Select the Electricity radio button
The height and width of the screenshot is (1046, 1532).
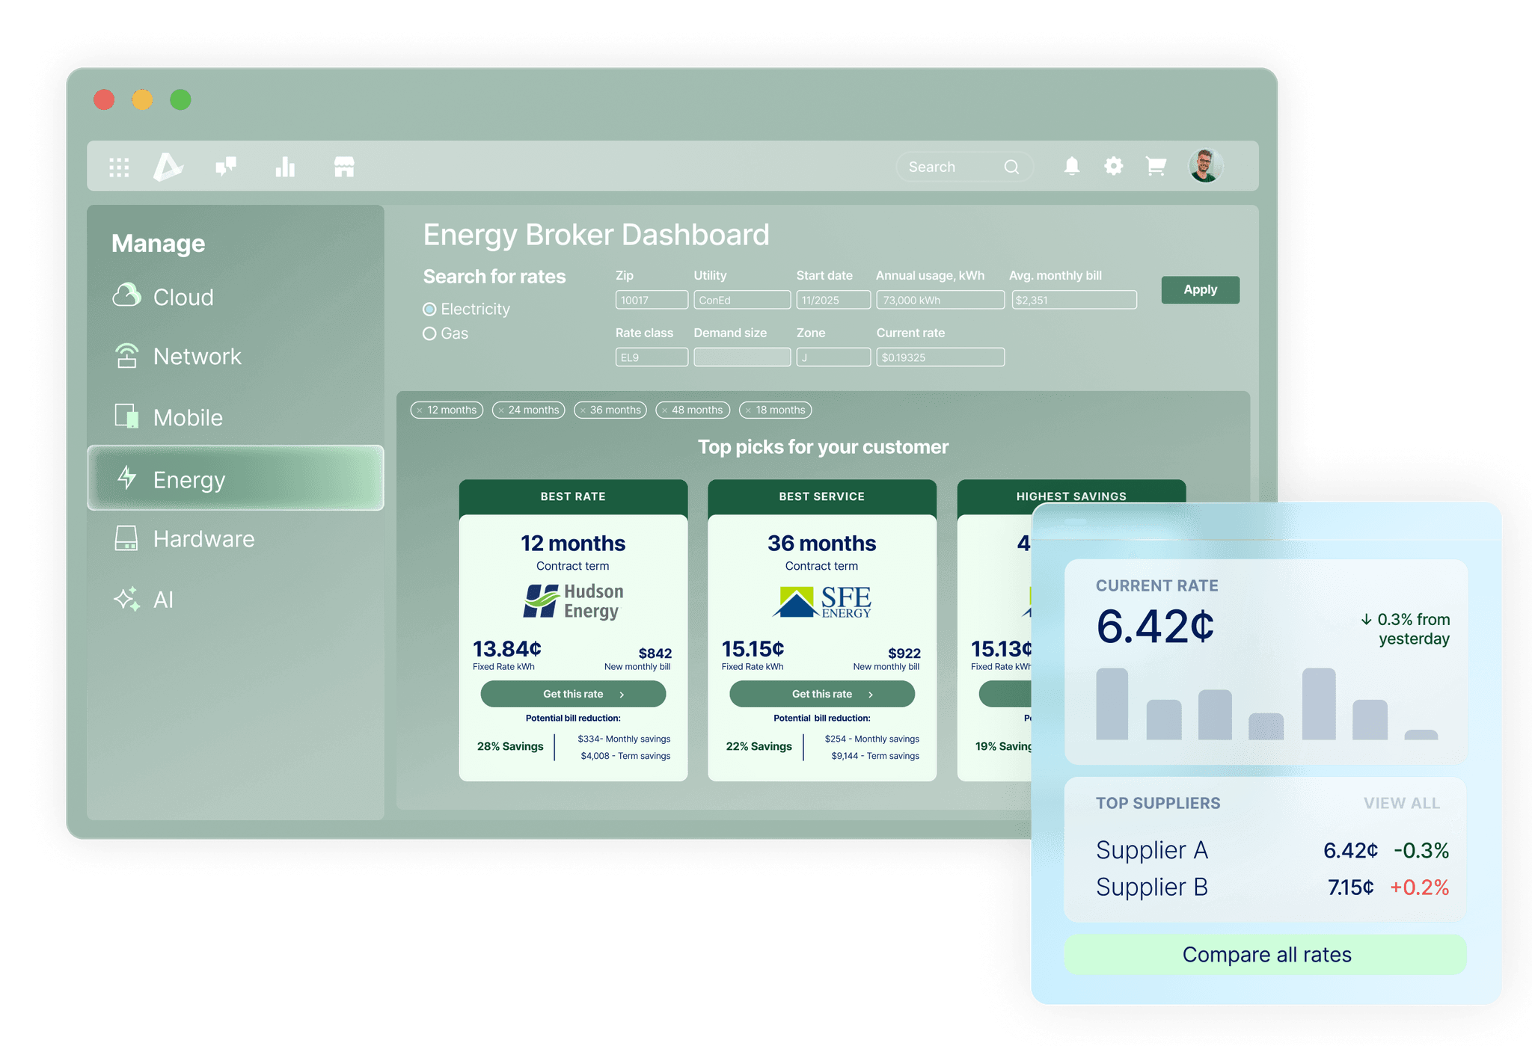click(x=429, y=309)
